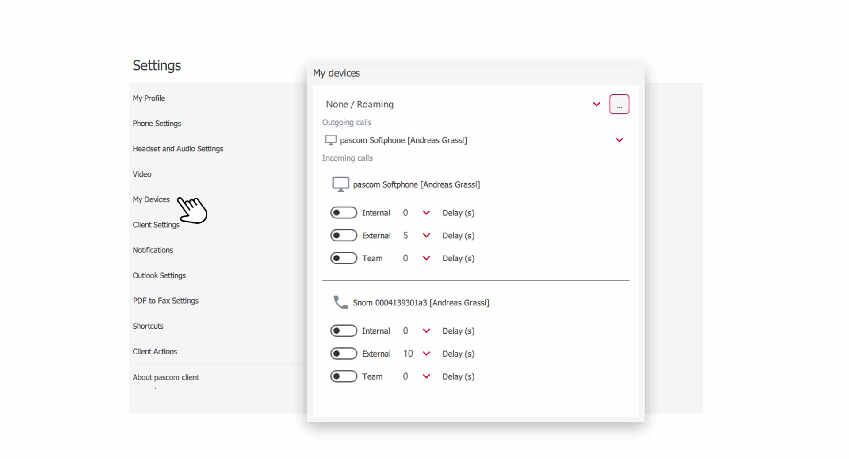Open PDF to Fax Settings
849x459 pixels.
coord(165,301)
